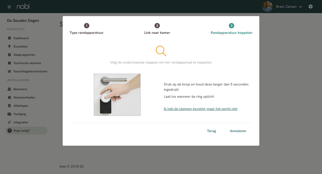The width and height of the screenshot is (322, 174).
Task: Click the Vestiging building icon
Action: pos(9,114)
